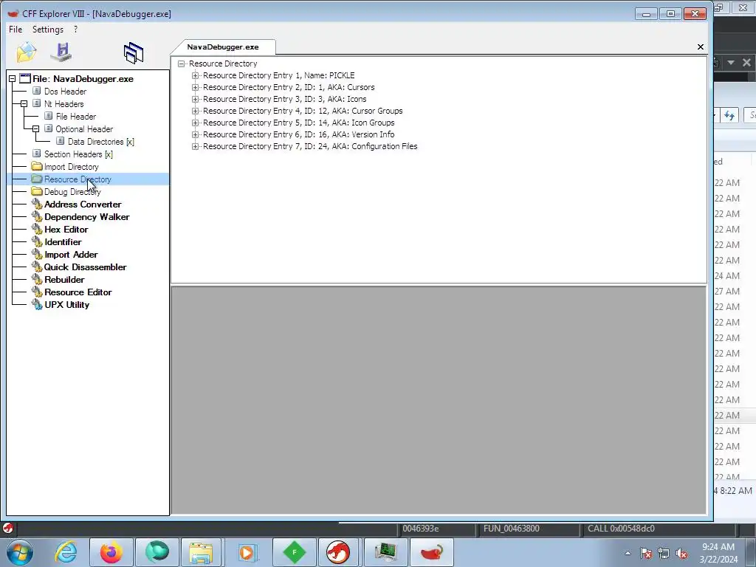Click the red dragon taskbar icon
The width and height of the screenshot is (756, 567).
click(x=338, y=552)
